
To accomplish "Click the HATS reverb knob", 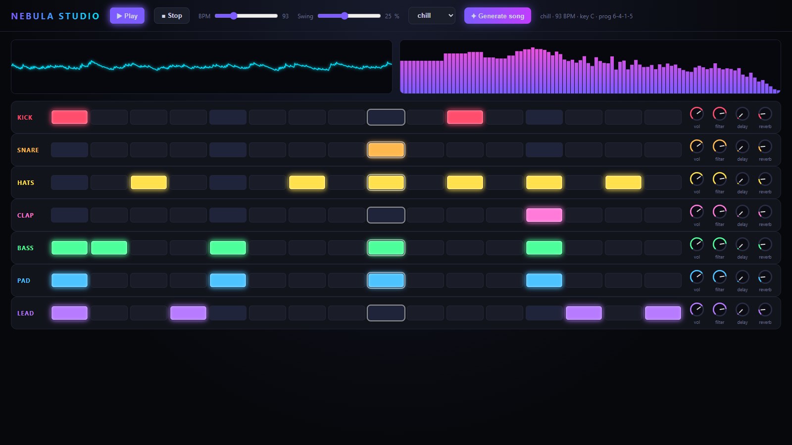I will point(765,179).
